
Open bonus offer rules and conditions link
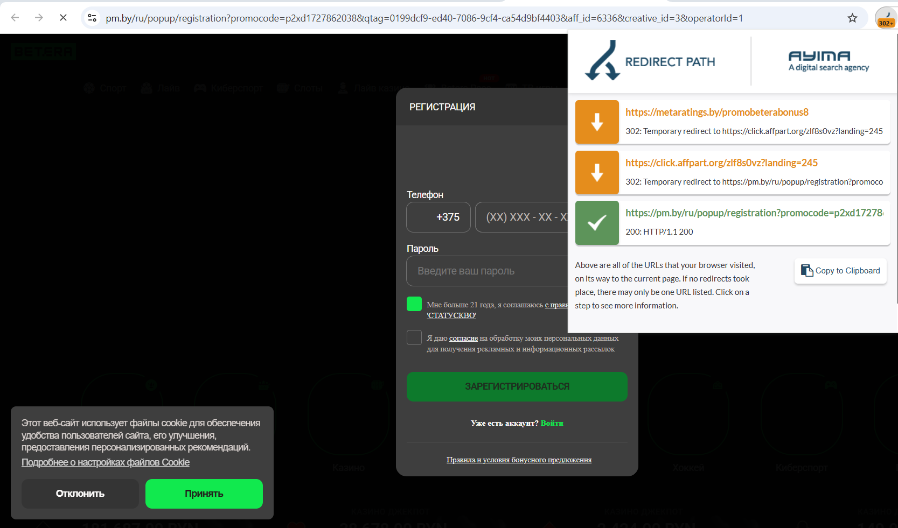(519, 460)
